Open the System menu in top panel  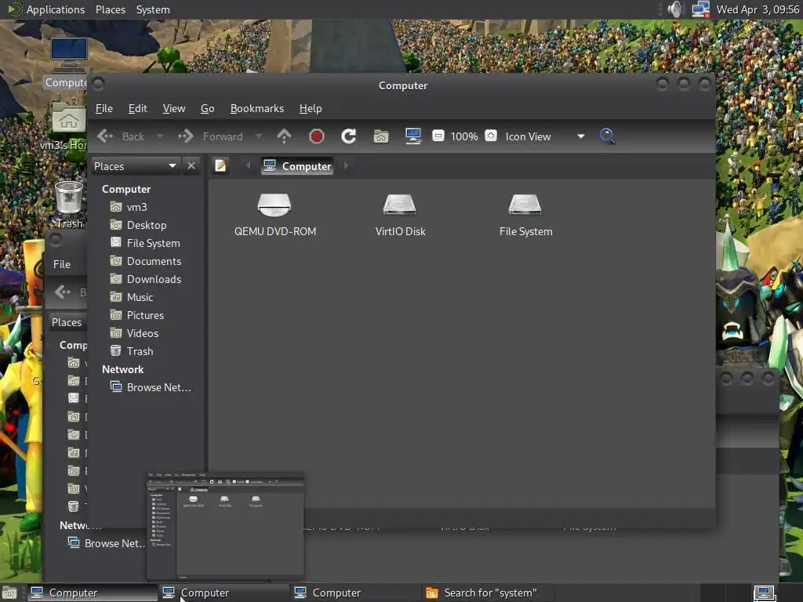click(x=153, y=9)
